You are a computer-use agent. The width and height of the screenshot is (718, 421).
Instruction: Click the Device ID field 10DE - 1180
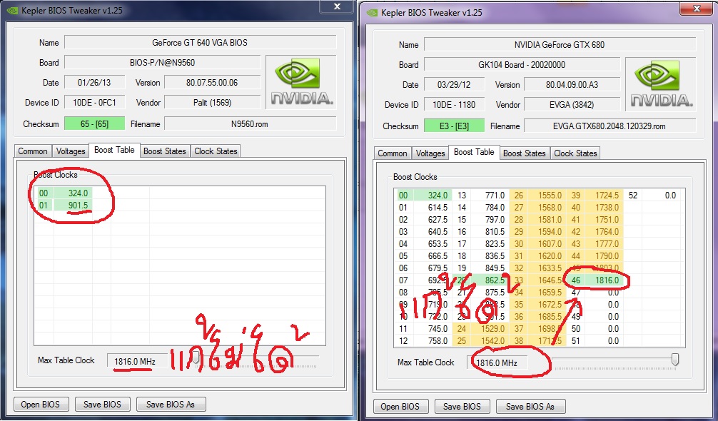(x=454, y=105)
